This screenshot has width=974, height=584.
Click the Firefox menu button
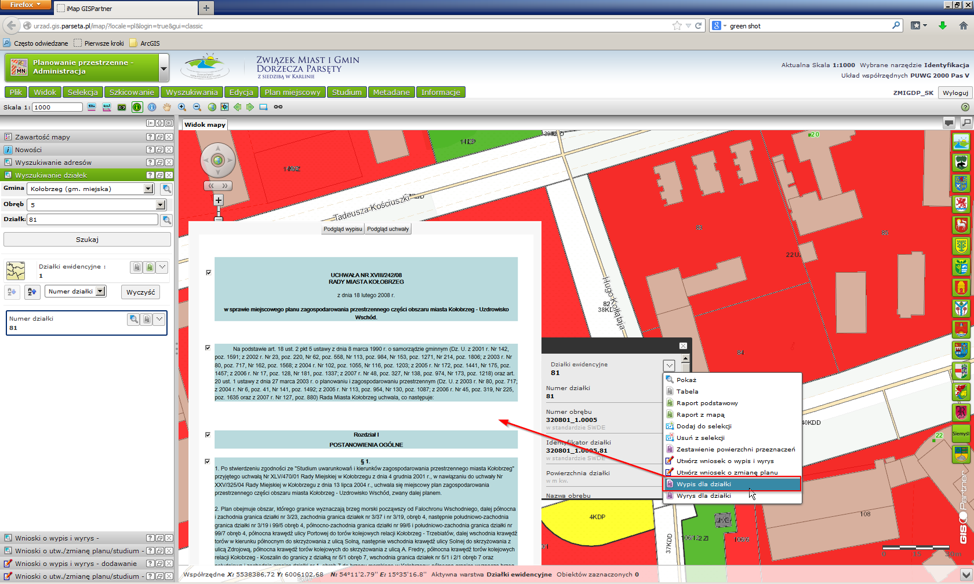[x=25, y=5]
